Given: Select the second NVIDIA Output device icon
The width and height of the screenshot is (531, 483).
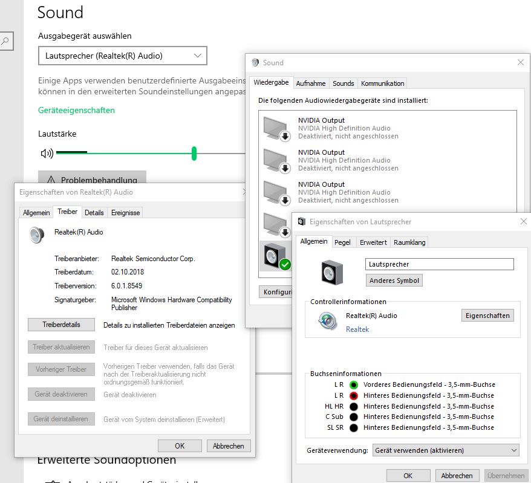Looking at the screenshot, I should pos(276,160).
